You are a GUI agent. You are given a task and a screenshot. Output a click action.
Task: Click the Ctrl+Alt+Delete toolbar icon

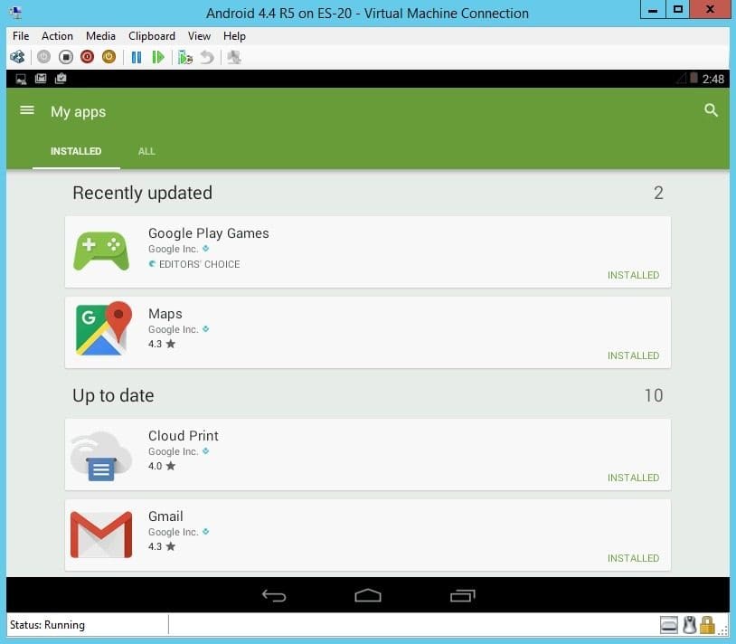tap(17, 57)
